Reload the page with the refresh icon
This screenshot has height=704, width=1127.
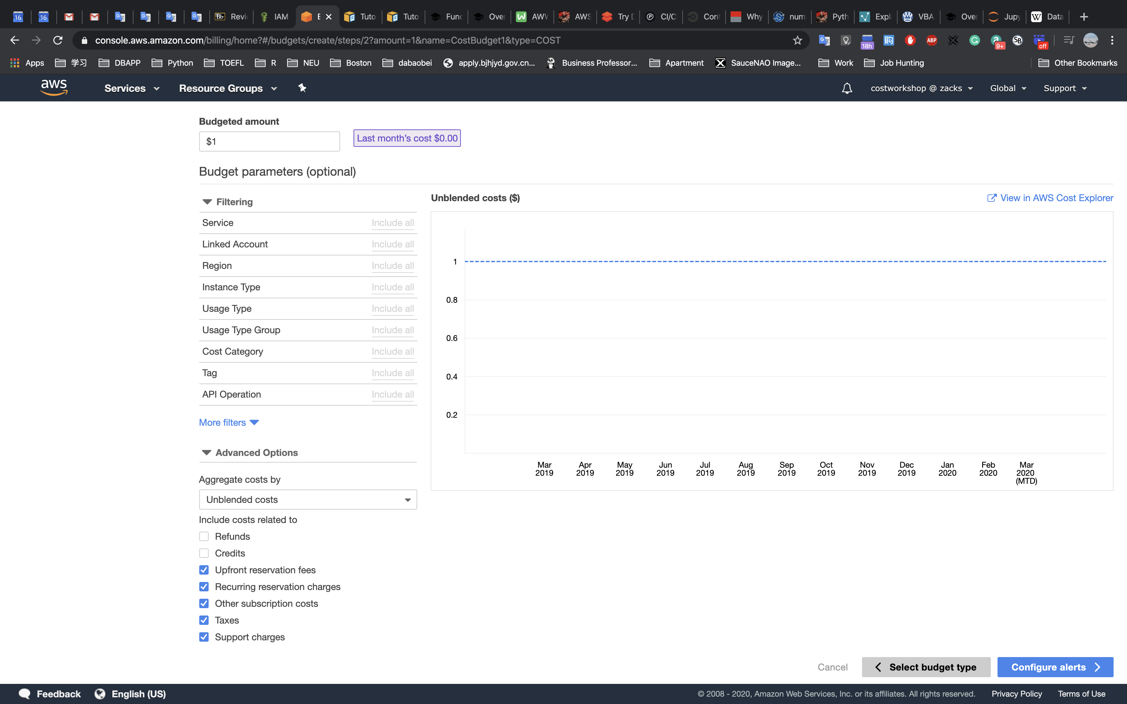(58, 41)
